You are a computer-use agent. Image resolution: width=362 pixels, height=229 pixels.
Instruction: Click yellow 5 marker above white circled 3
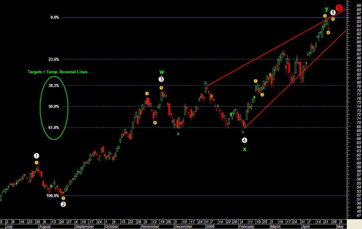(161, 88)
